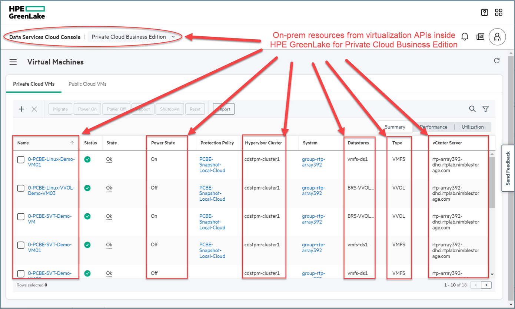
Task: Click the "1 - 10 of 18" pagination text
Action: pyautogui.click(x=455, y=285)
